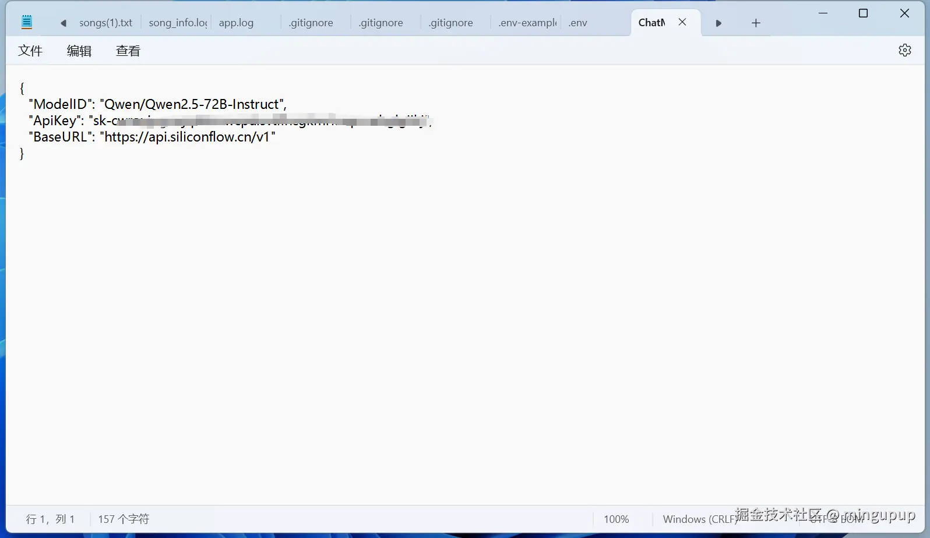Close the Notepad window
The image size is (930, 538).
pos(904,13)
